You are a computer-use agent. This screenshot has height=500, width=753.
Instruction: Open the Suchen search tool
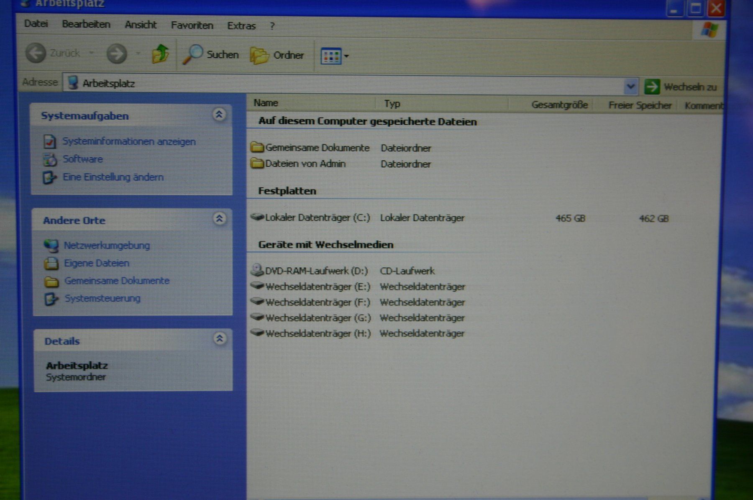point(211,54)
